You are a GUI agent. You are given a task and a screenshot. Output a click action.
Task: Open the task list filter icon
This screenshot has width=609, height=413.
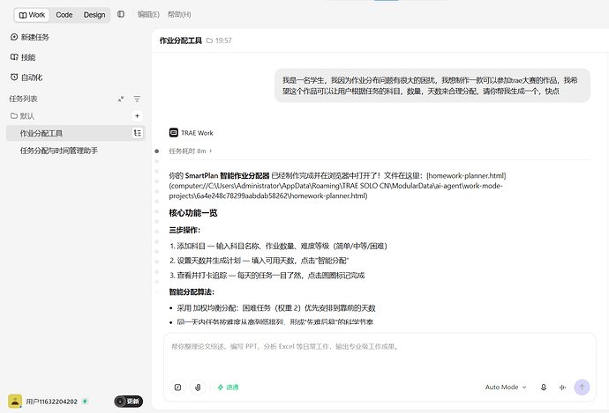pos(137,100)
